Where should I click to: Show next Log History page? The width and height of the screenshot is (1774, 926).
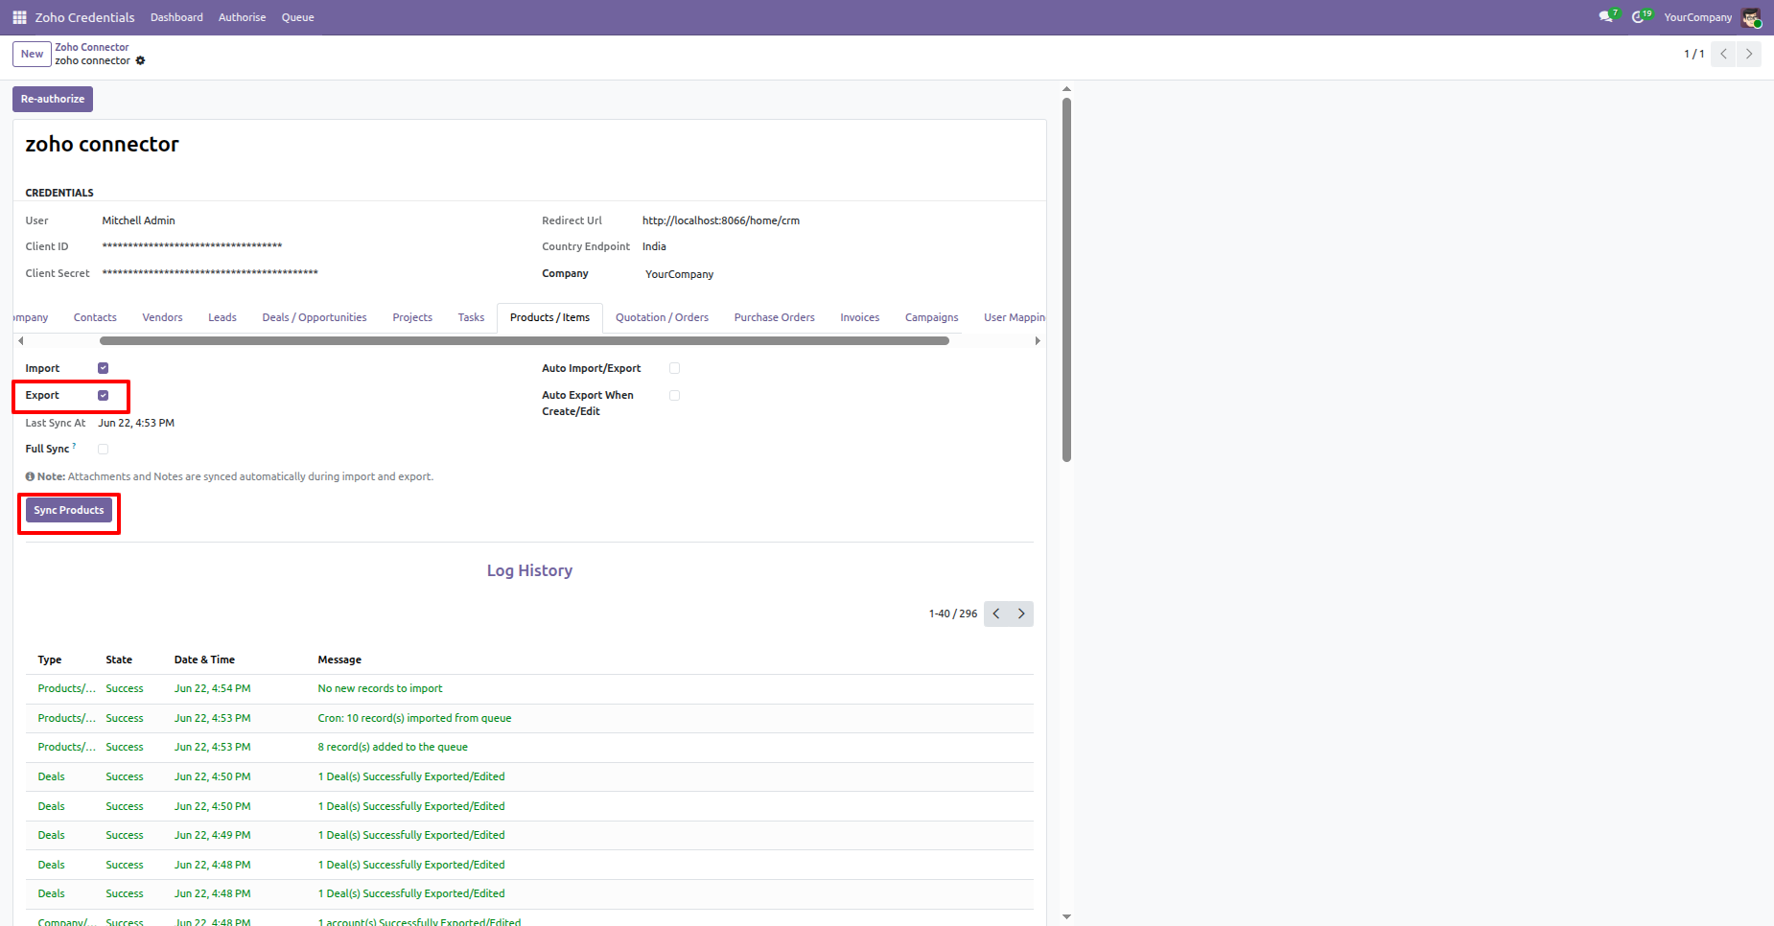tap(1021, 613)
